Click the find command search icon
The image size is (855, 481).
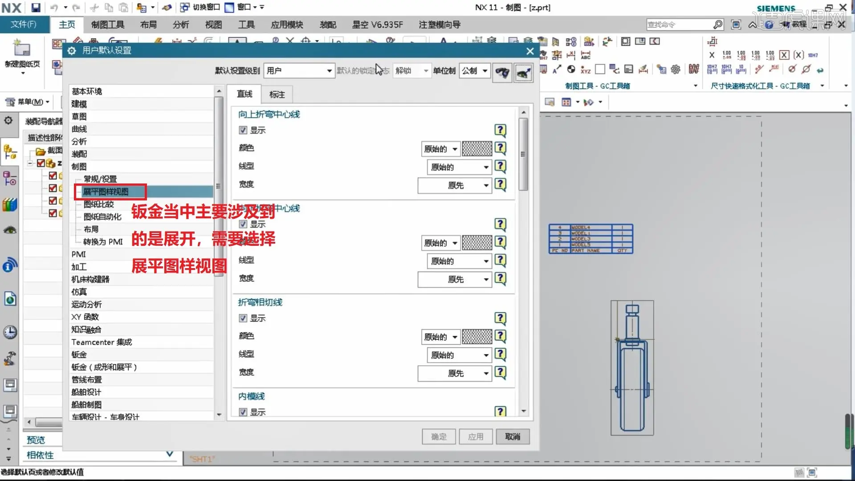(x=717, y=25)
